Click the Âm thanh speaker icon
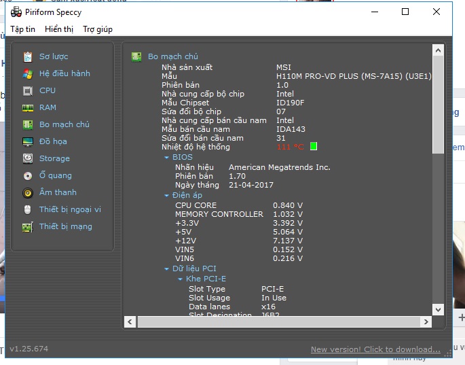Viewport: 465px width, 365px height. [x=28, y=193]
